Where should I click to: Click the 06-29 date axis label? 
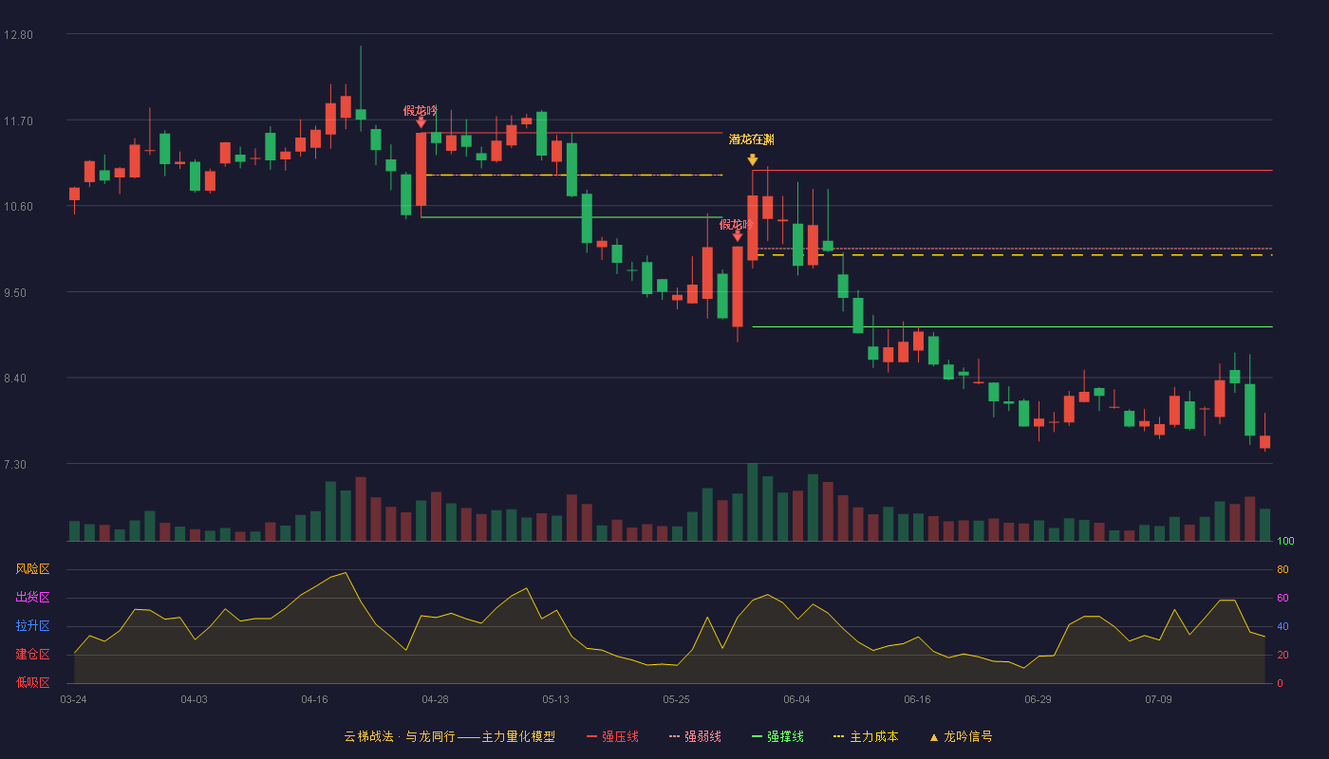point(1038,699)
